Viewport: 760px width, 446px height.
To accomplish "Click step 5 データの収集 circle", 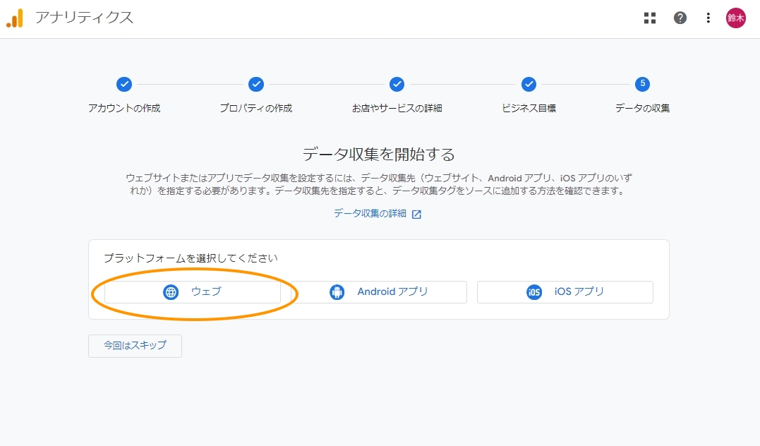I will [642, 85].
